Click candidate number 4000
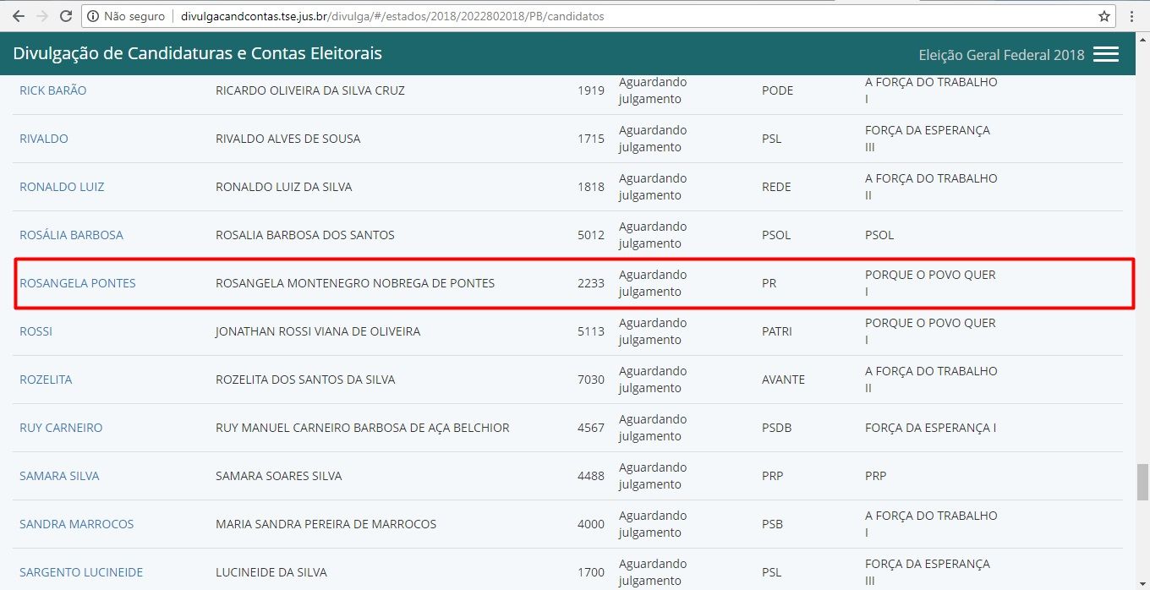The height and width of the screenshot is (590, 1150). 591,524
